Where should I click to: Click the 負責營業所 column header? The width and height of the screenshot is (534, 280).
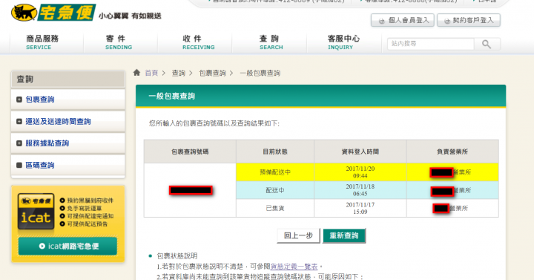point(452,152)
